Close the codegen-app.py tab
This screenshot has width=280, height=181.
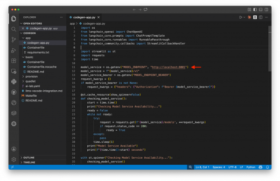[98, 17]
